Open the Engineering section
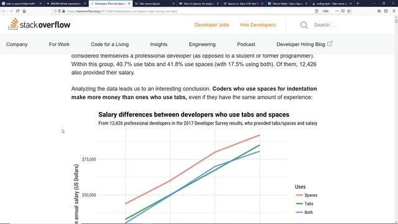Image resolution: width=398 pixels, height=224 pixels. (202, 44)
